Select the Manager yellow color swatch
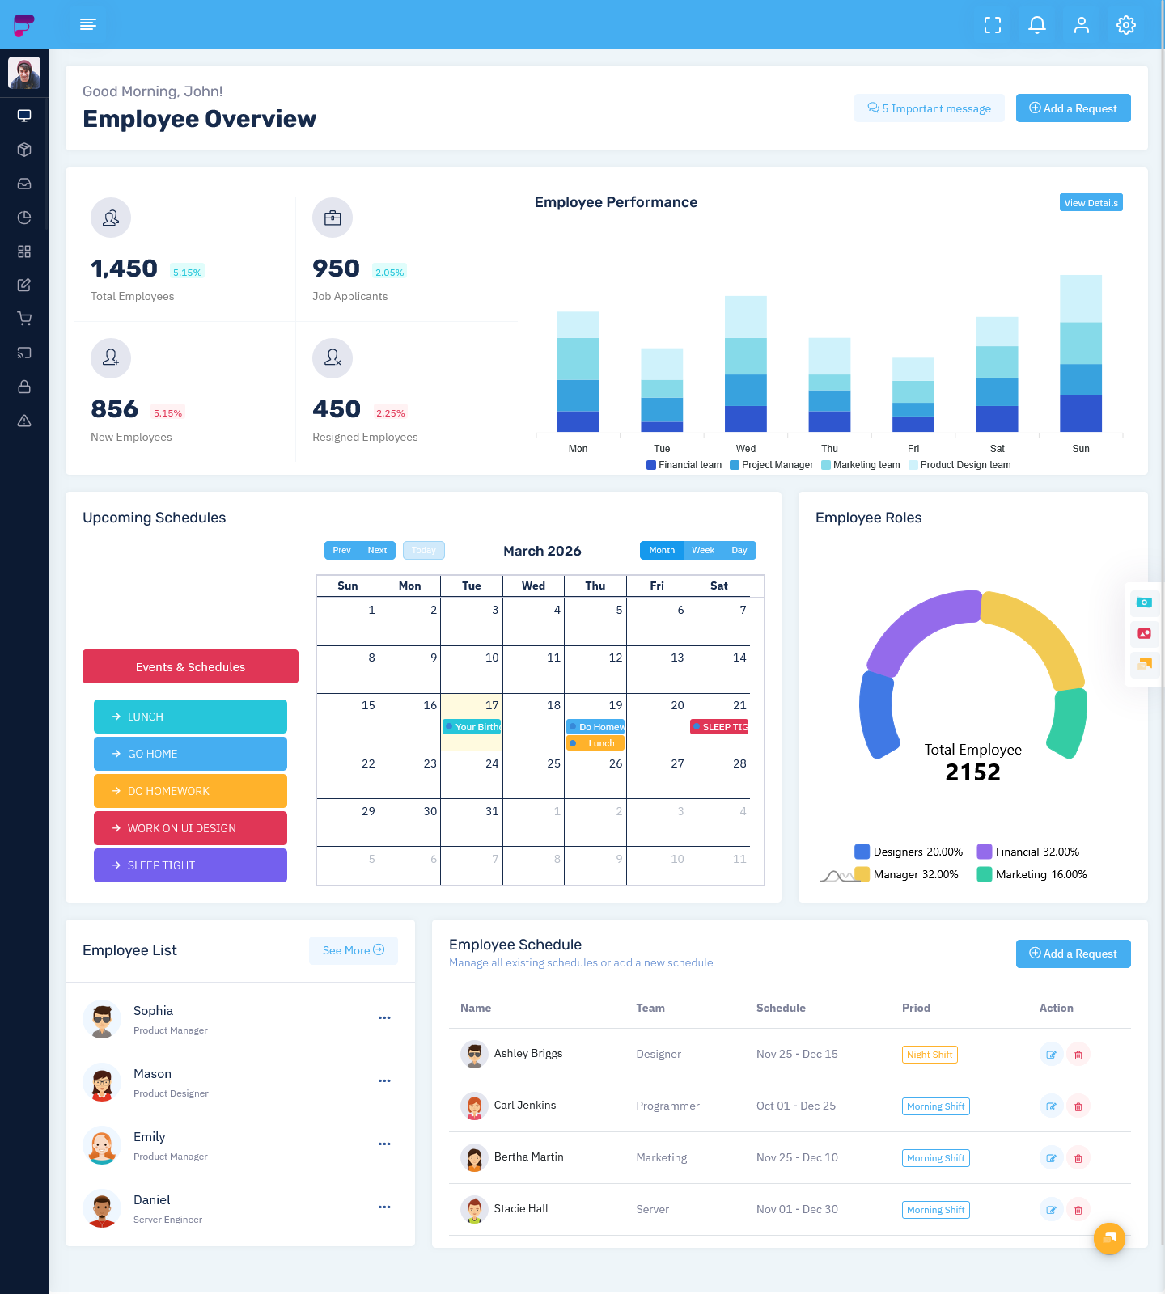 (x=862, y=874)
